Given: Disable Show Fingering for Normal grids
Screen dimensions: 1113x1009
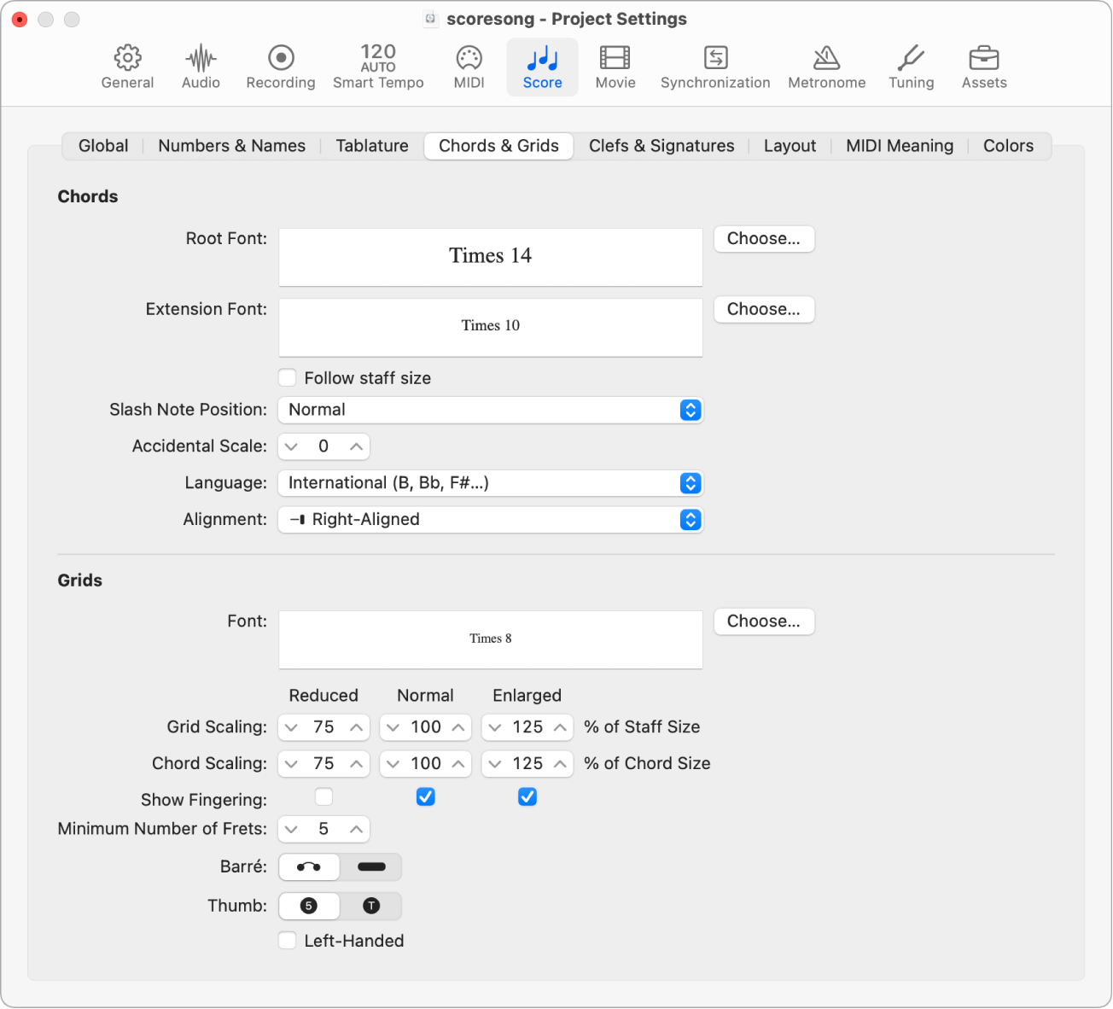Looking at the screenshot, I should tap(425, 796).
